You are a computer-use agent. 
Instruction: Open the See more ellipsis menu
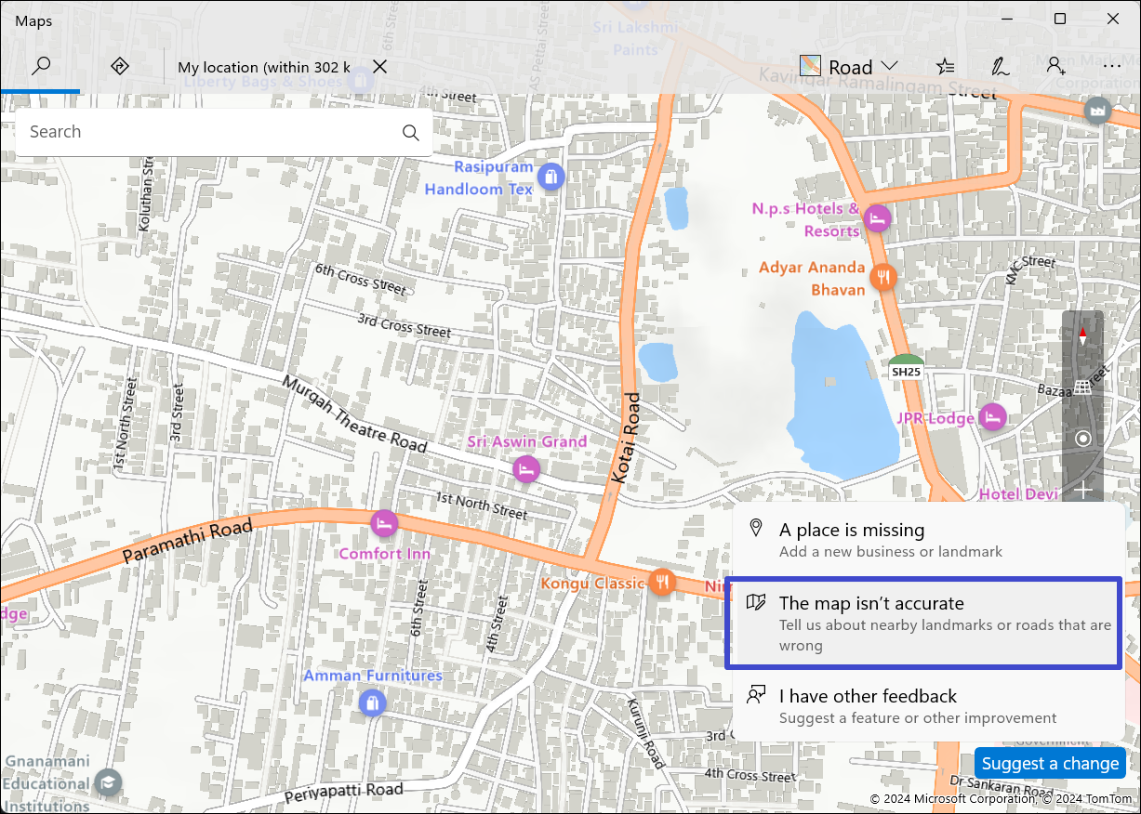click(x=1111, y=66)
